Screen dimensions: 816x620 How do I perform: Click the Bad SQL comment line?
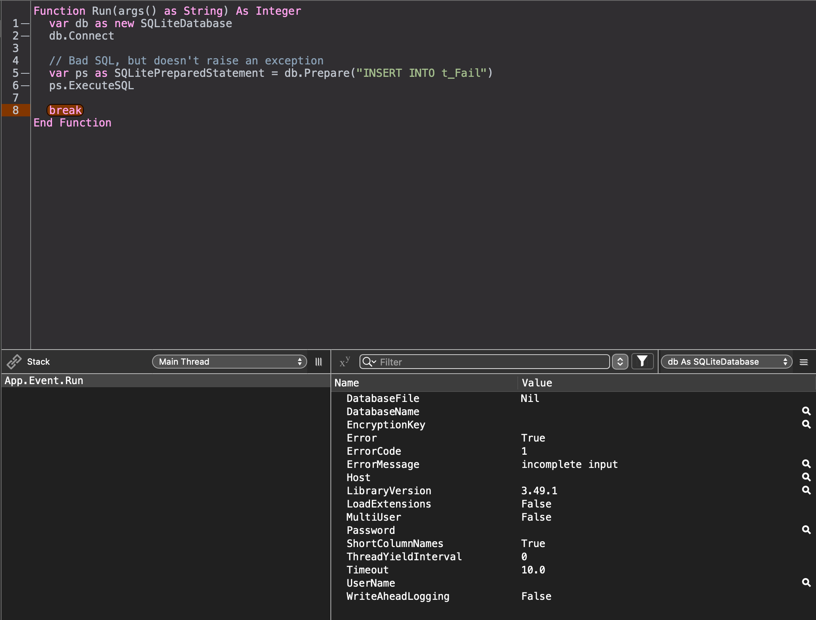click(186, 61)
